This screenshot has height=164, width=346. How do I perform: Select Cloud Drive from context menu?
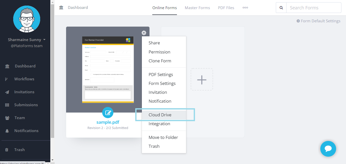point(160,115)
